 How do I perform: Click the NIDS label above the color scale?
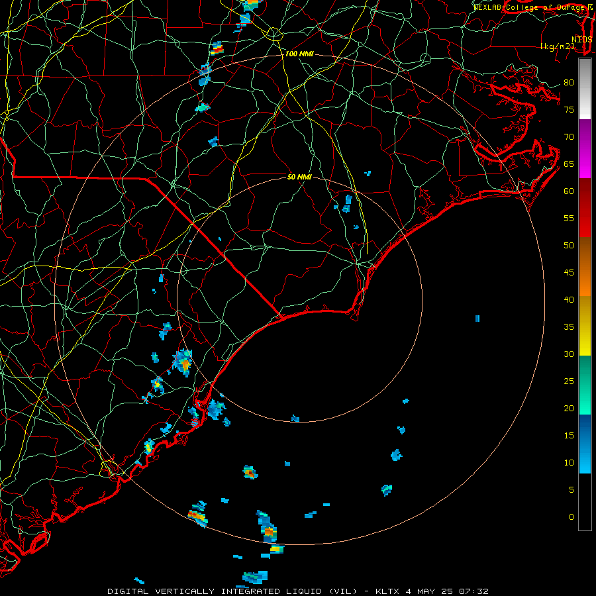[581, 40]
